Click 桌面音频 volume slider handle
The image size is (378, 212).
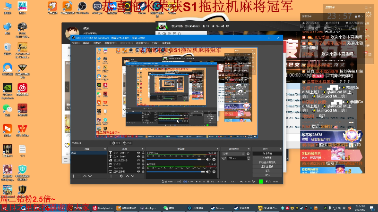(203, 171)
